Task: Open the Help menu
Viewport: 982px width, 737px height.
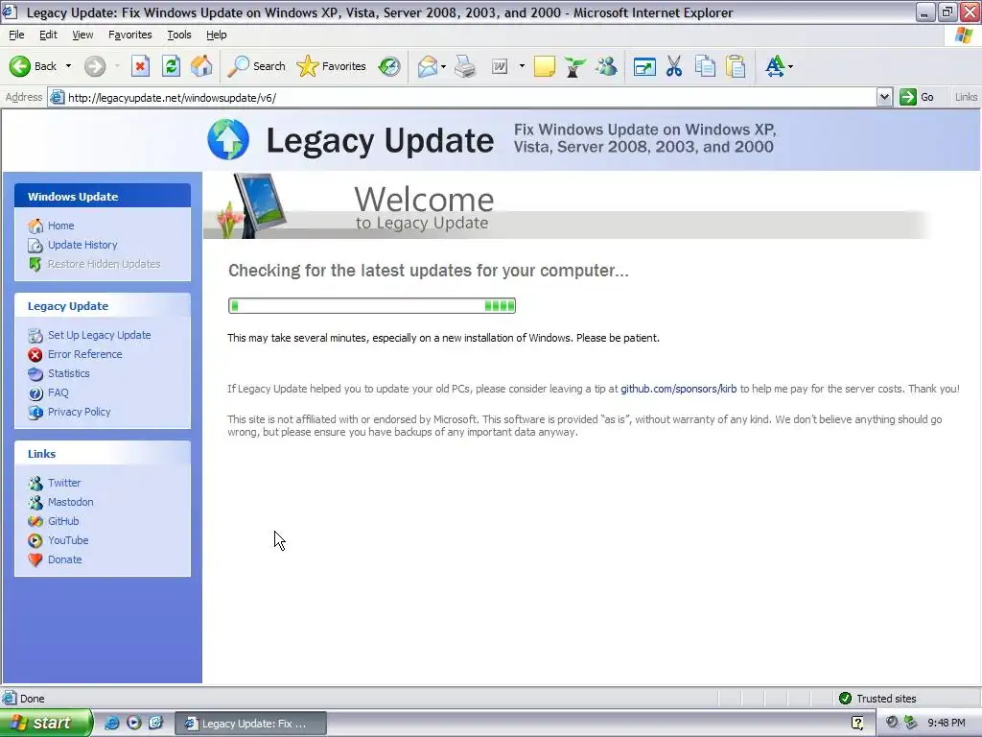Action: click(x=217, y=36)
